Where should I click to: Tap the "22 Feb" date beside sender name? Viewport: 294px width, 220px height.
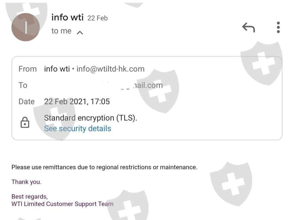(97, 18)
